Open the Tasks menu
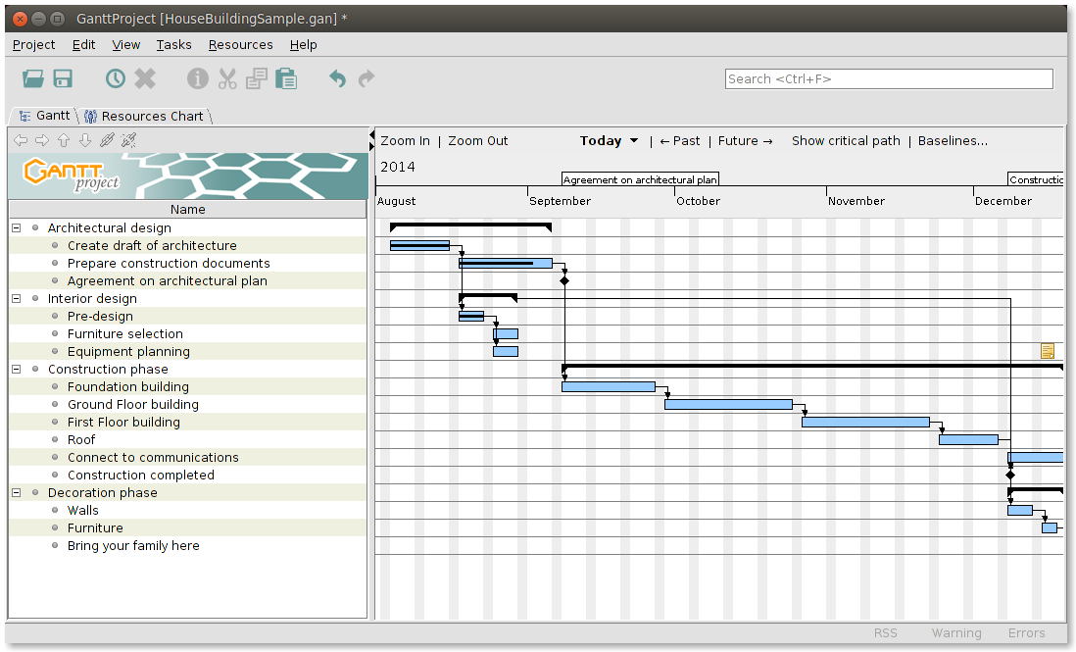 [173, 44]
